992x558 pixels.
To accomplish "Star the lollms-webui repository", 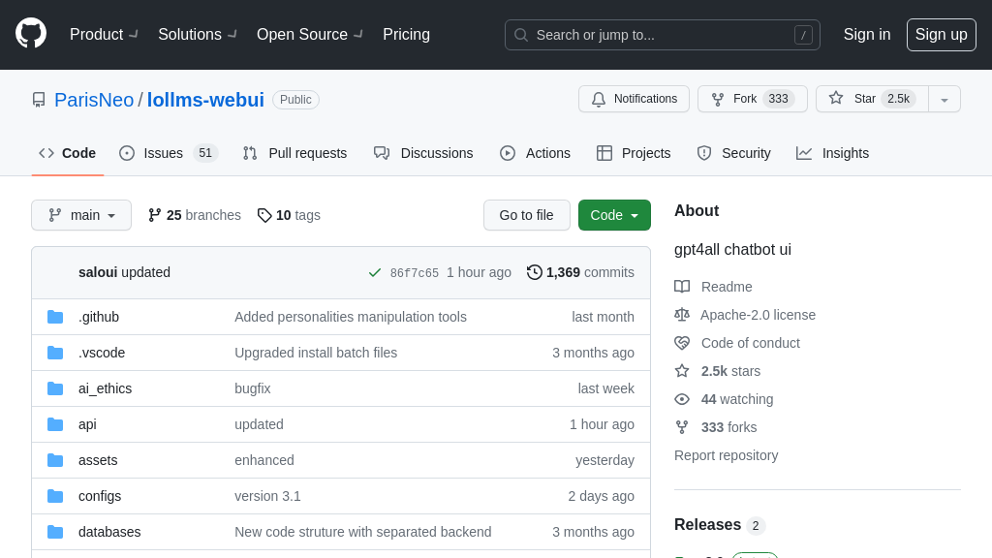I will tap(871, 99).
